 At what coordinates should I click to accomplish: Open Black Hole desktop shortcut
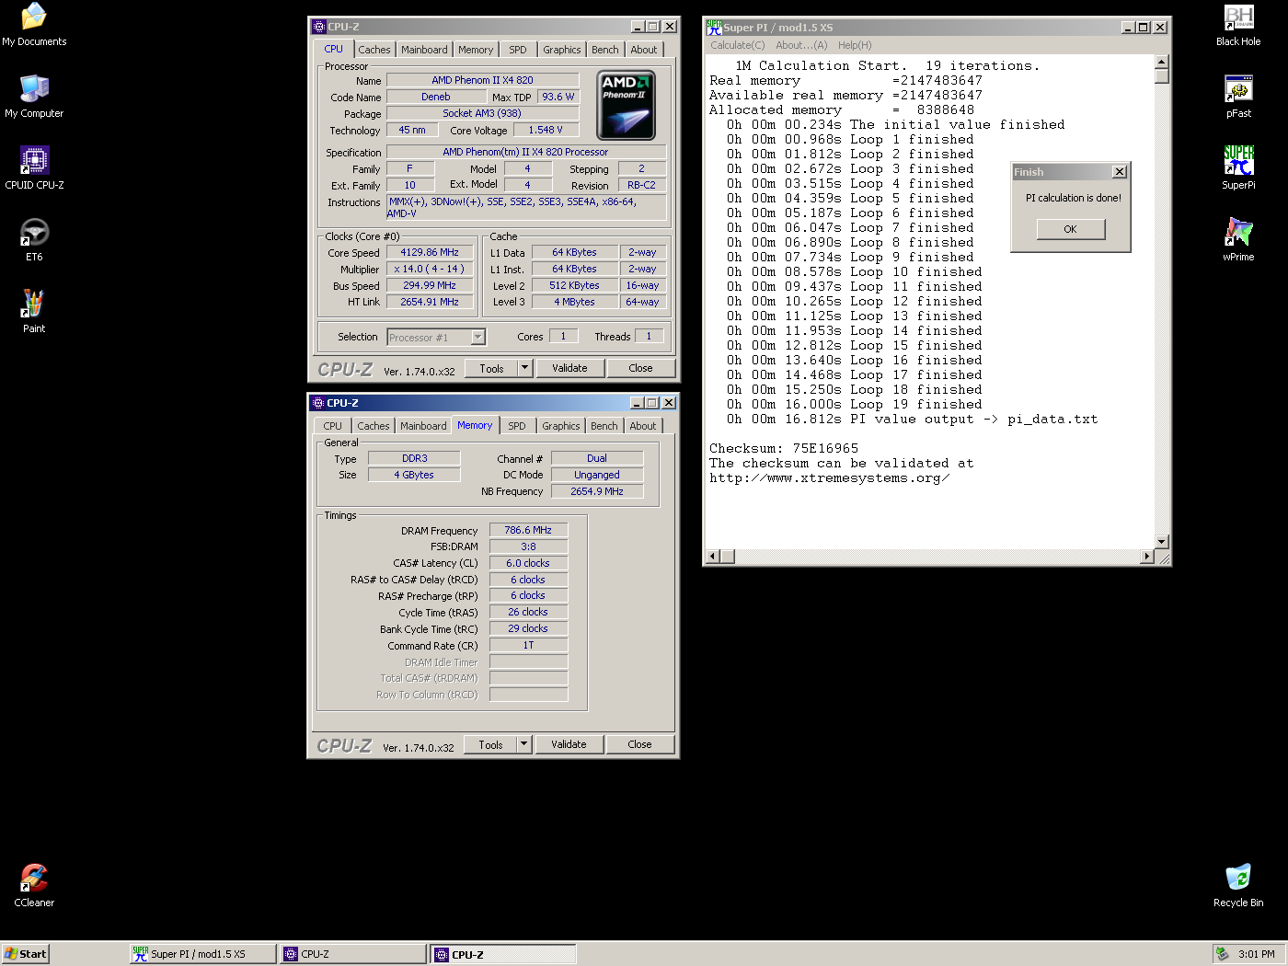(x=1238, y=25)
